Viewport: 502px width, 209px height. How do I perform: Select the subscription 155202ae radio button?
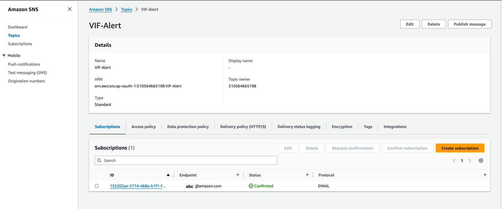pyautogui.click(x=97, y=186)
